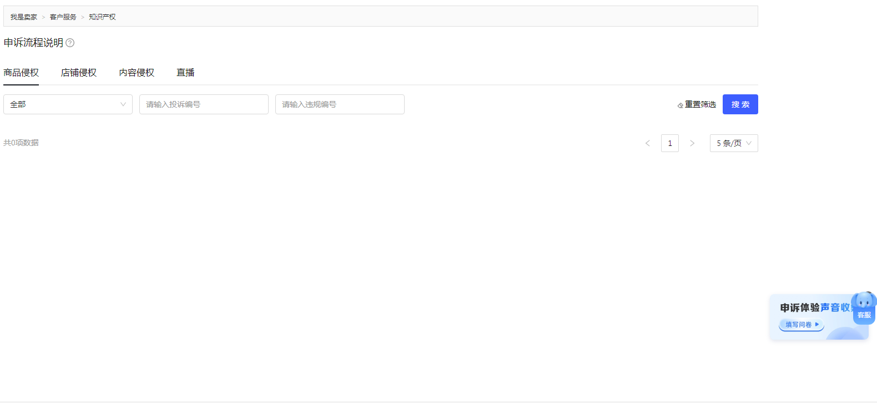Open 我是卖家 breadcrumb link
The height and width of the screenshot is (404, 877).
point(23,17)
